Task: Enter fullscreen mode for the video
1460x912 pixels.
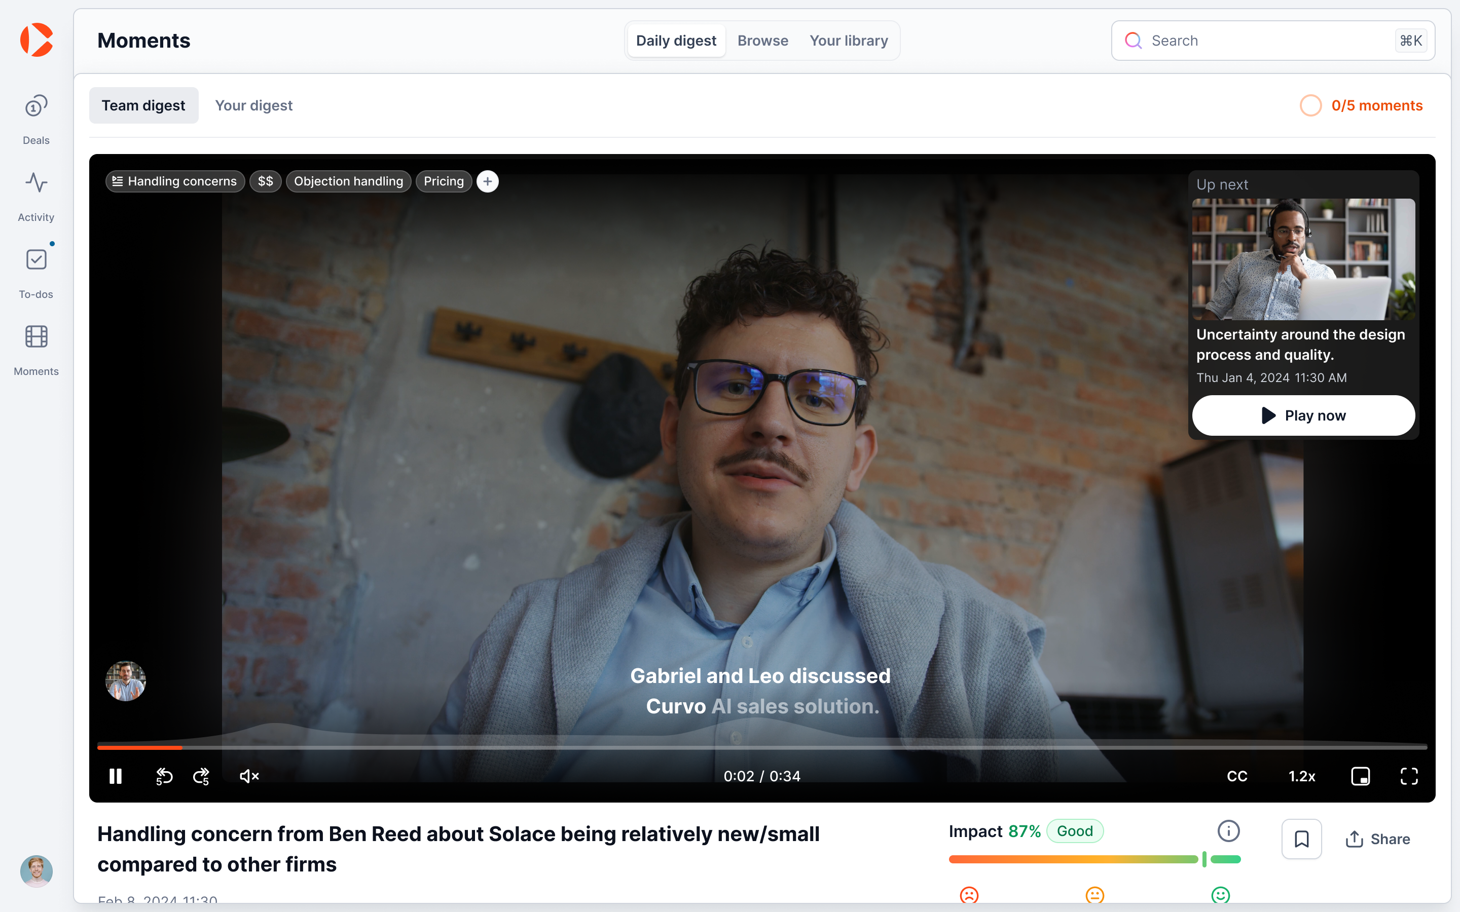Action: point(1410,776)
